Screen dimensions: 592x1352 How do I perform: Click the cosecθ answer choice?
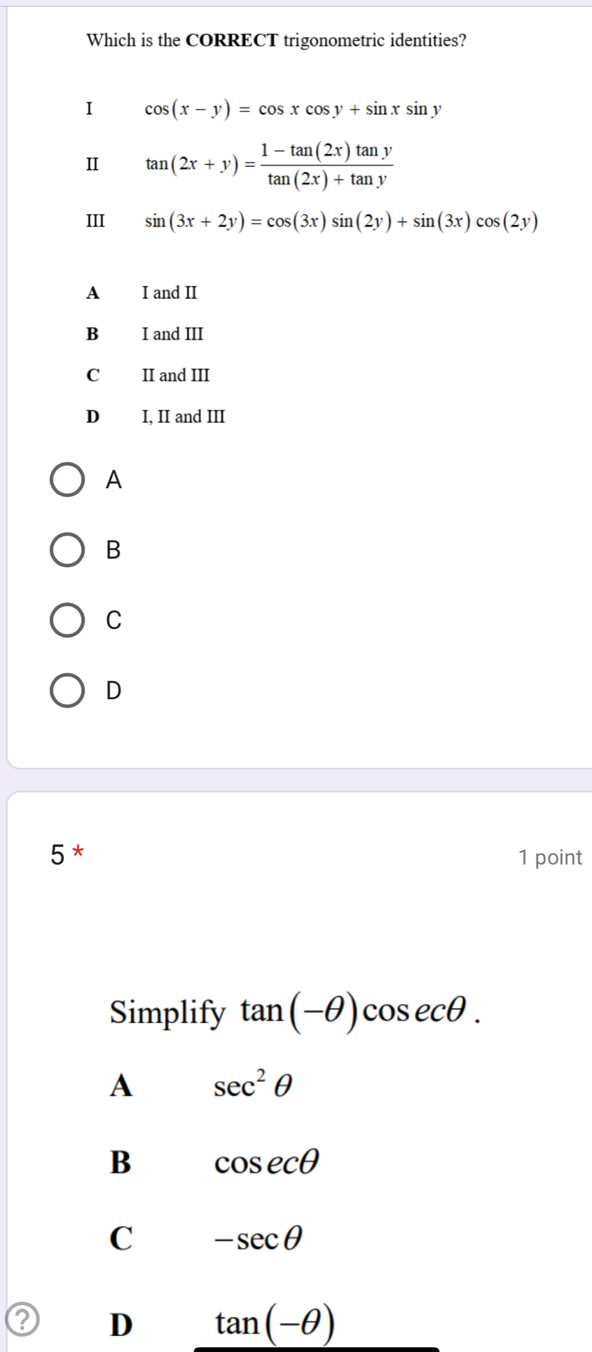coord(266,1163)
